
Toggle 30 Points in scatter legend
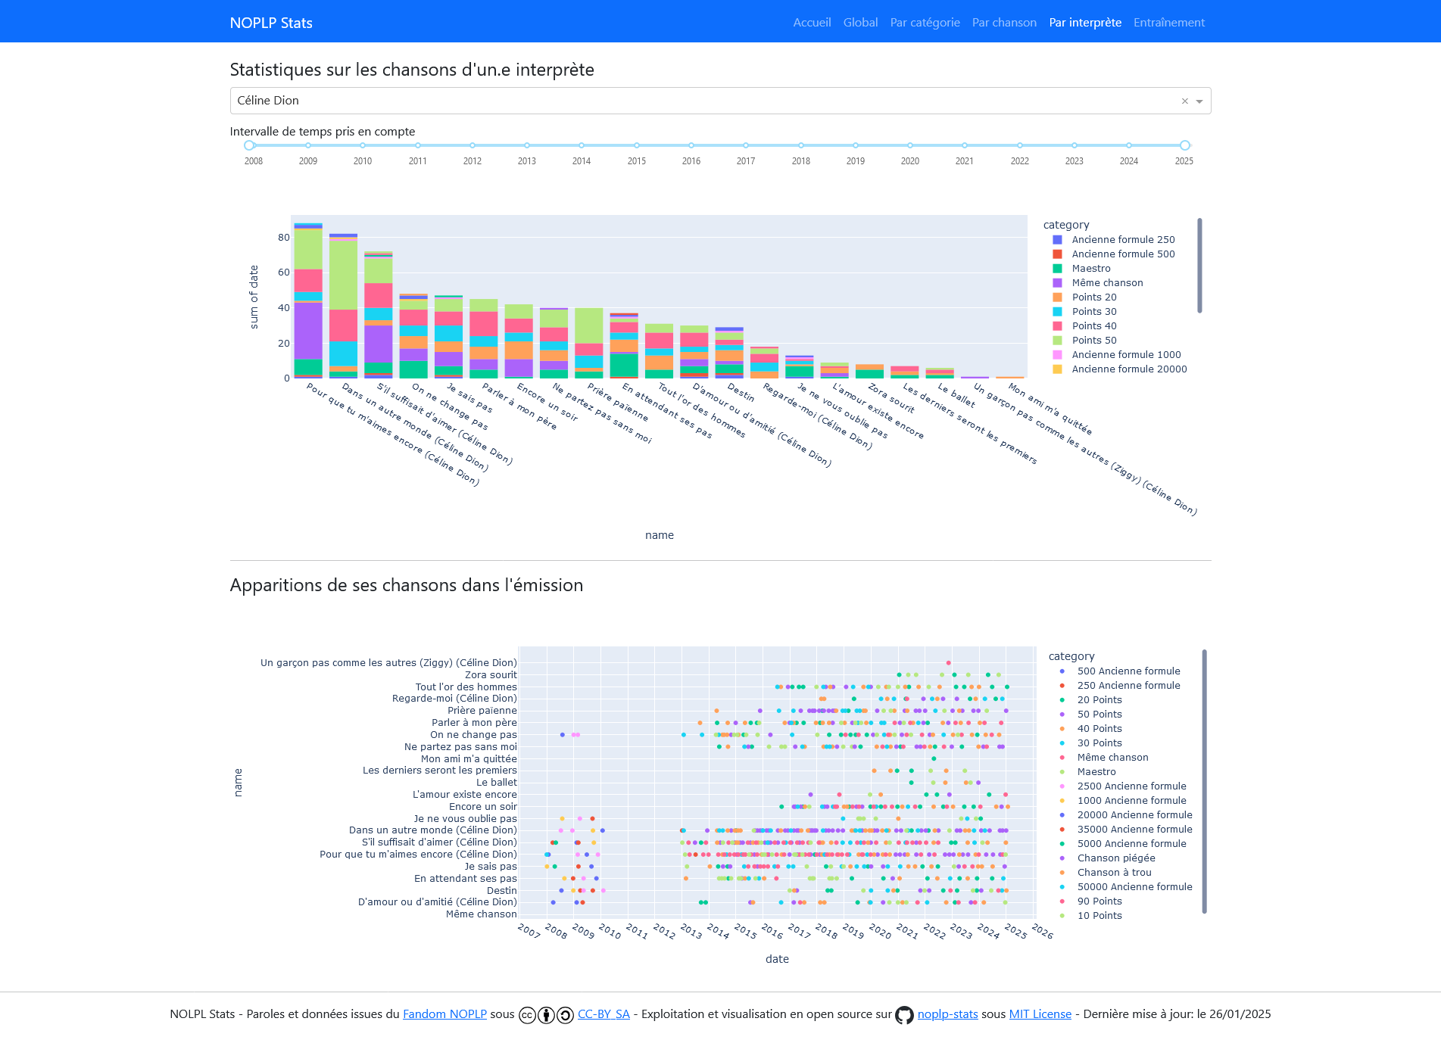coord(1090,743)
